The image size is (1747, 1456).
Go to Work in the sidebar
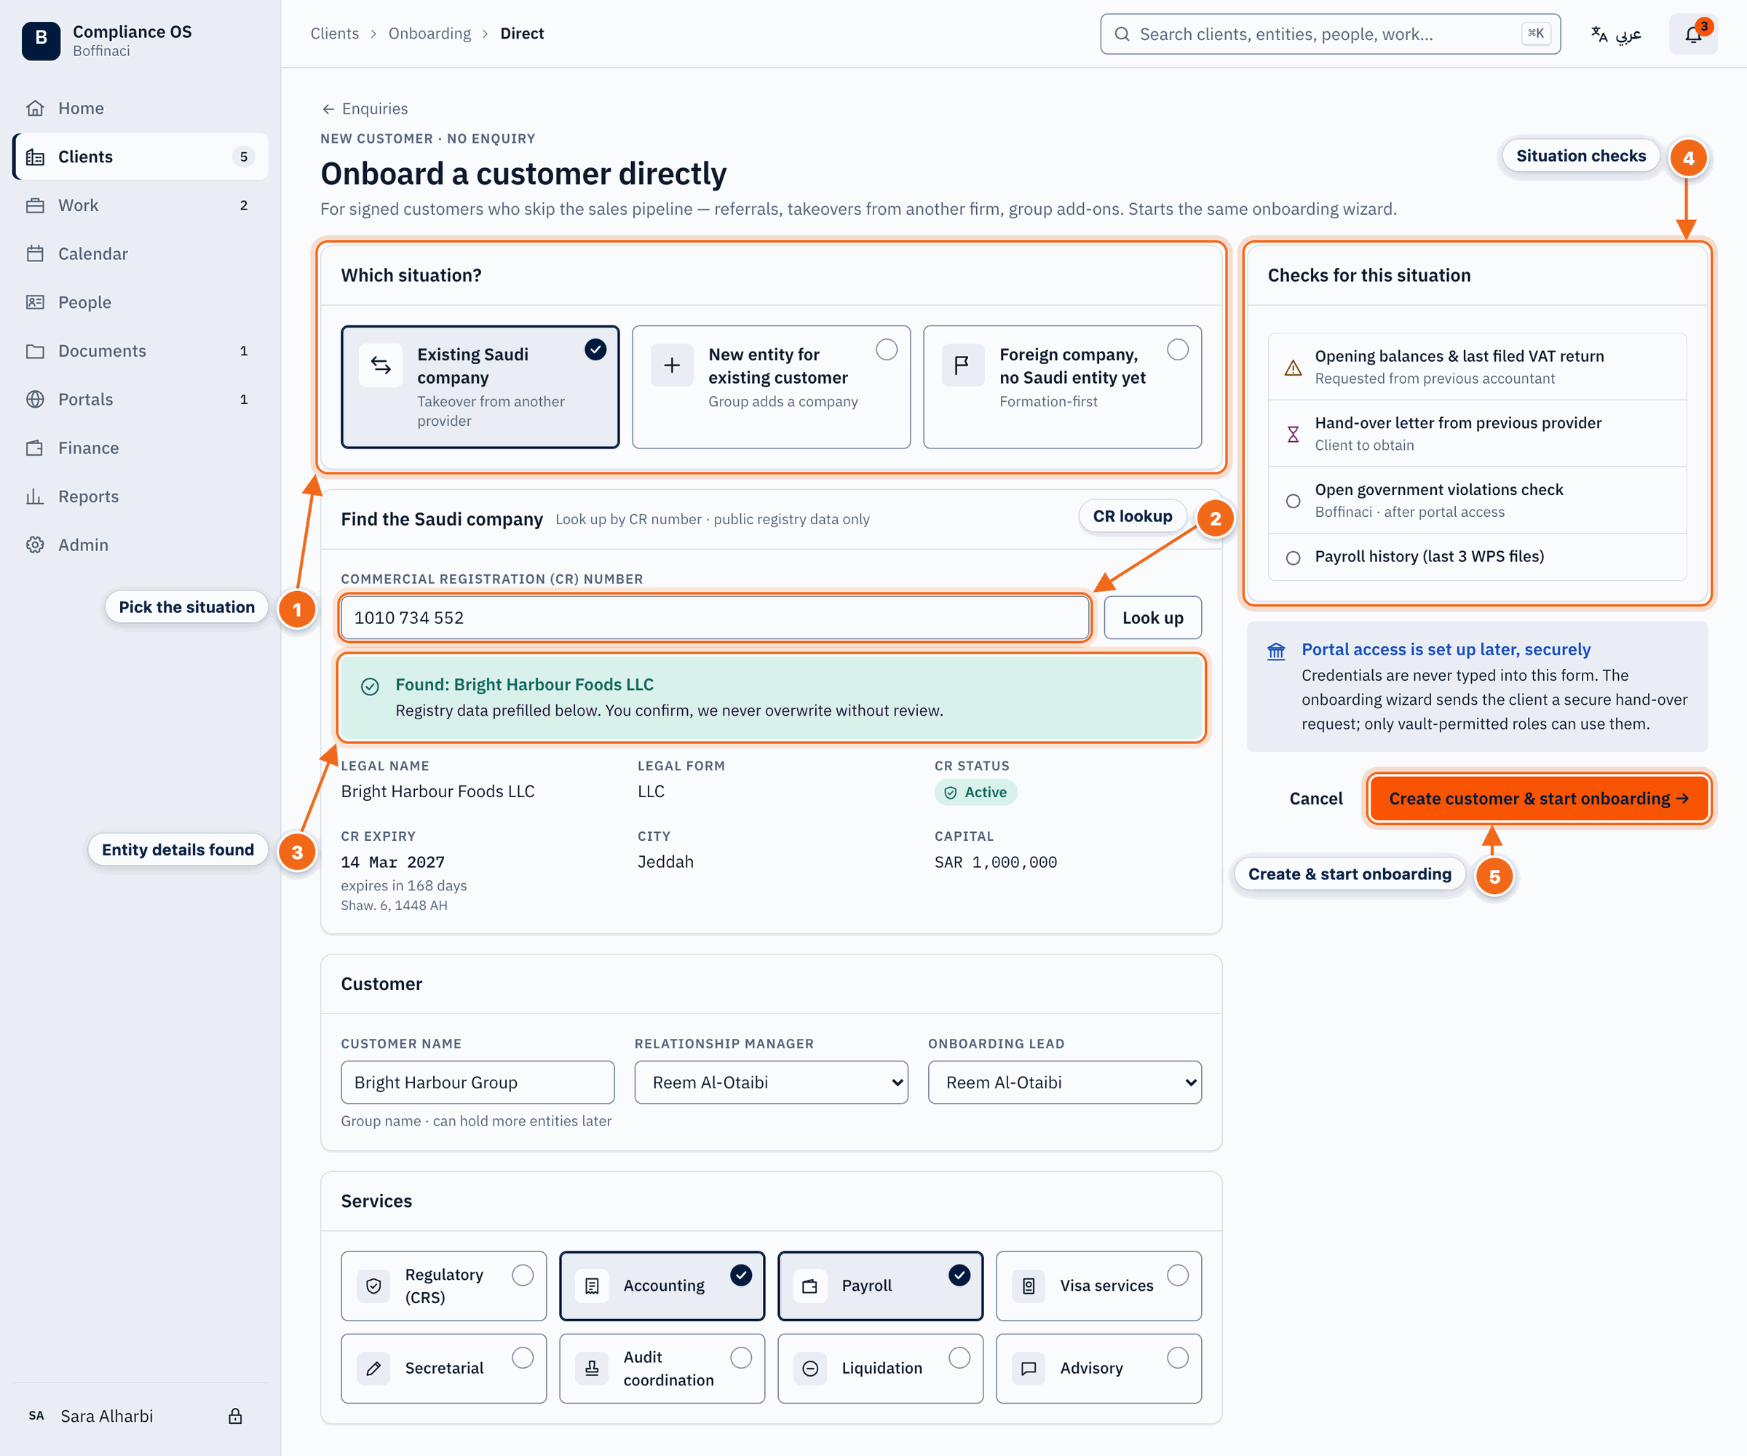(x=140, y=205)
